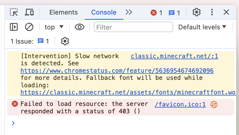The image size is (239, 135).
Task: Click the console Filter text field
Action: [134, 27]
